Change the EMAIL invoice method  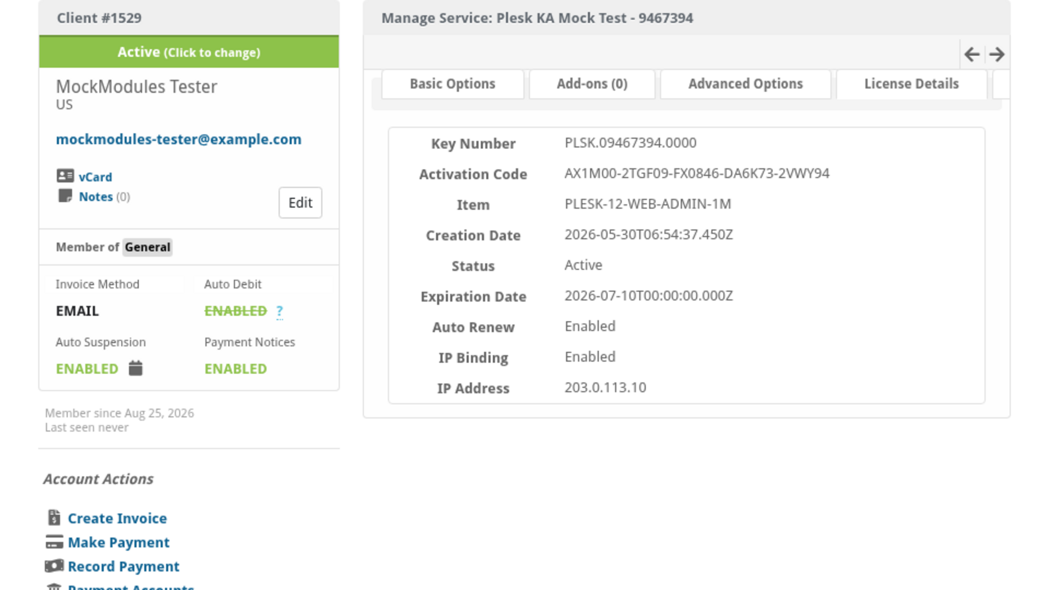point(77,311)
